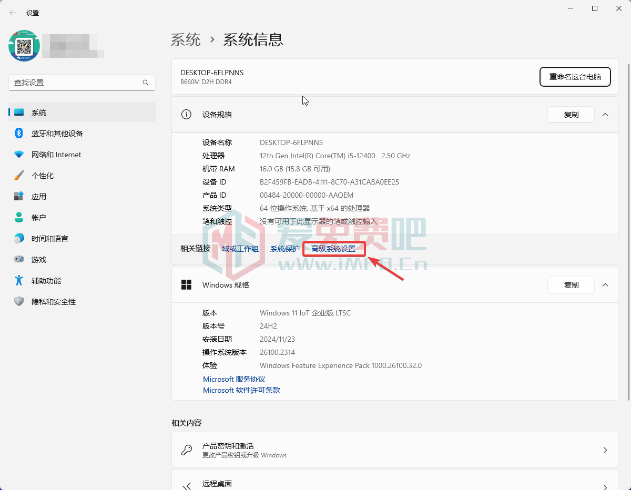Open 游戏 via controller icon
The image size is (631, 490).
point(19,260)
